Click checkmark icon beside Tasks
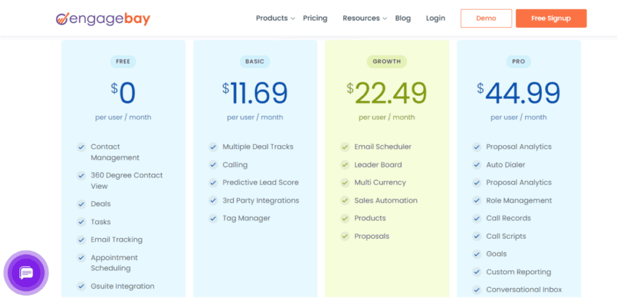This screenshot has height=307, width=617. coord(81,222)
